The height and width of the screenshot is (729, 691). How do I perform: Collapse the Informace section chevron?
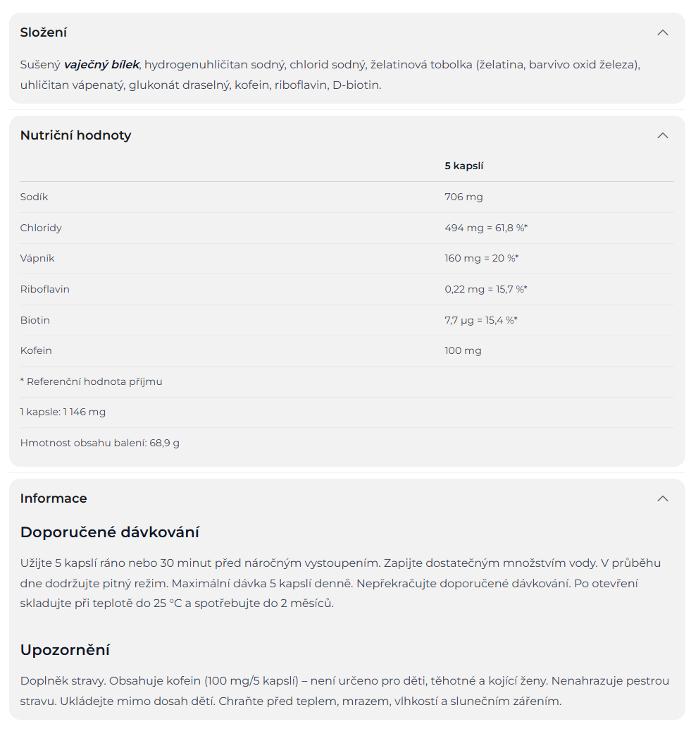tap(662, 498)
